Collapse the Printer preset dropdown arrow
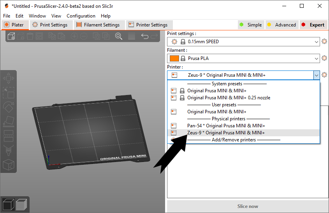 [317, 75]
